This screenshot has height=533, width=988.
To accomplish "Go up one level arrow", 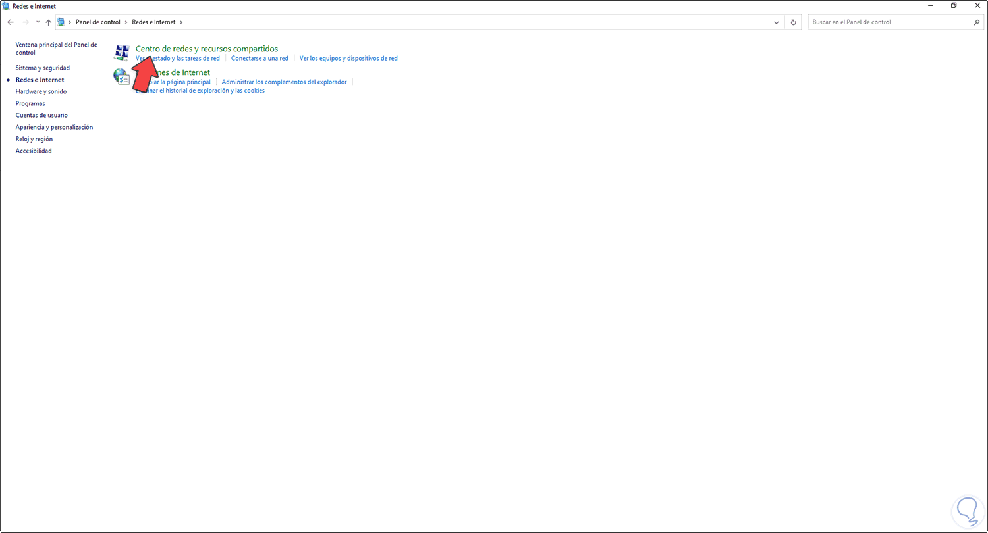I will [48, 22].
